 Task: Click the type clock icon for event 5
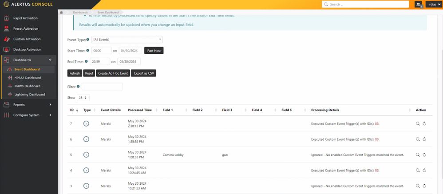[86, 154]
